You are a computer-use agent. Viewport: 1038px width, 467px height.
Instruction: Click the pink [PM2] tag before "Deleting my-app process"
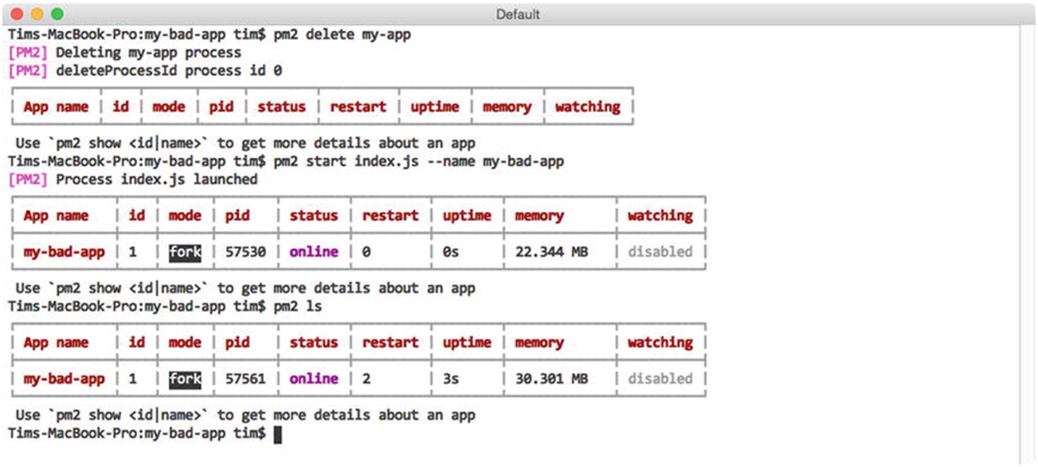point(27,53)
